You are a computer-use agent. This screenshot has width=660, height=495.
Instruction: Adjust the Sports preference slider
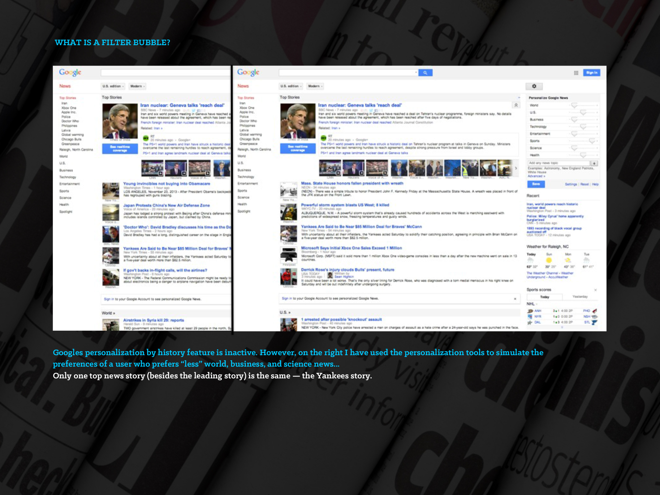592,141
